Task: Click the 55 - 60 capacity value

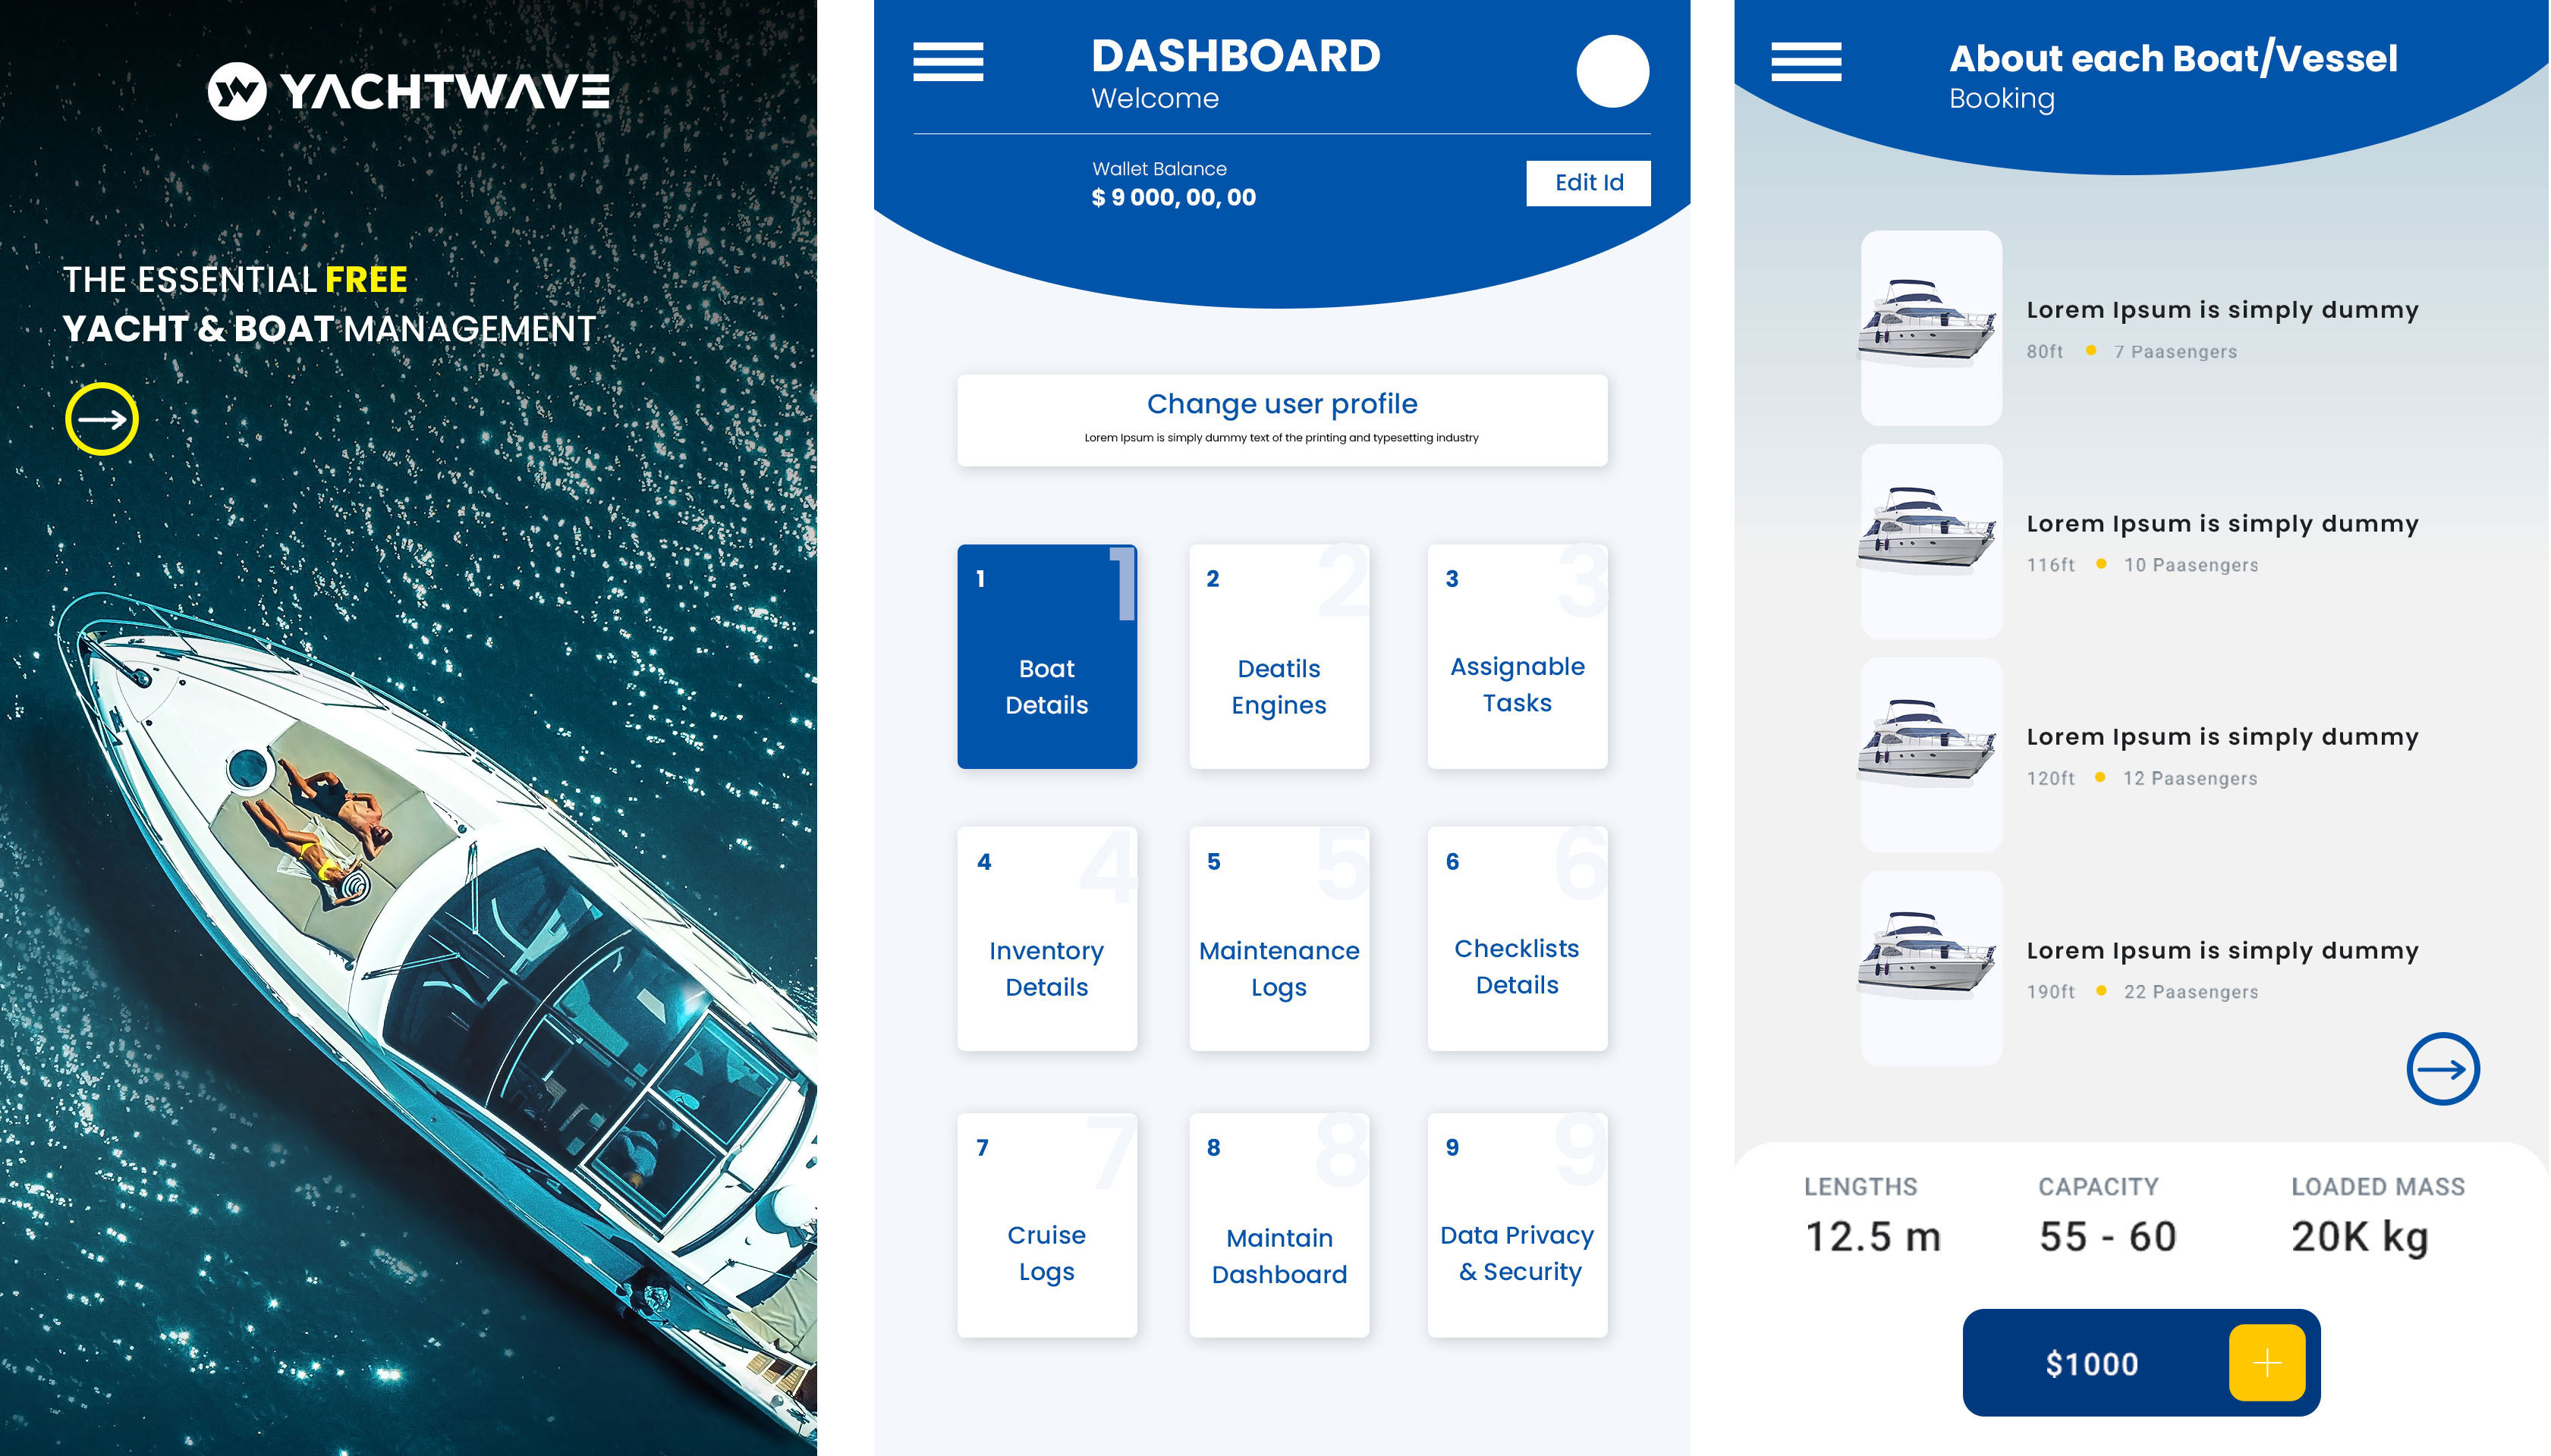Action: coord(2107,1237)
